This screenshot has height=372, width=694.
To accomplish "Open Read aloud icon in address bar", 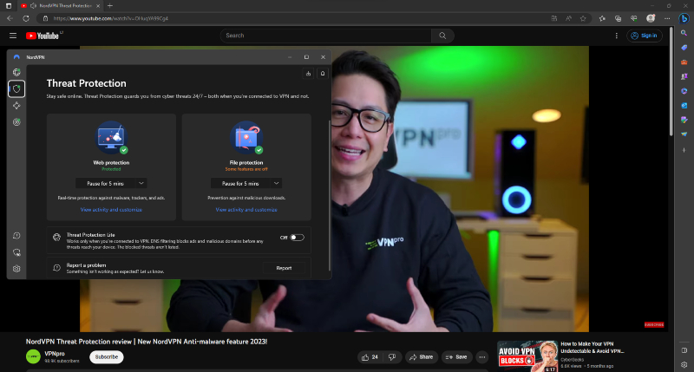I will 569,18.
